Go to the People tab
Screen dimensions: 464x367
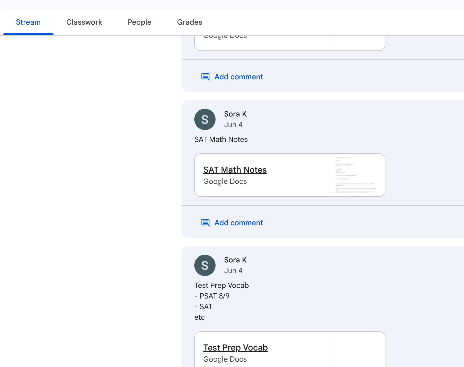(139, 22)
